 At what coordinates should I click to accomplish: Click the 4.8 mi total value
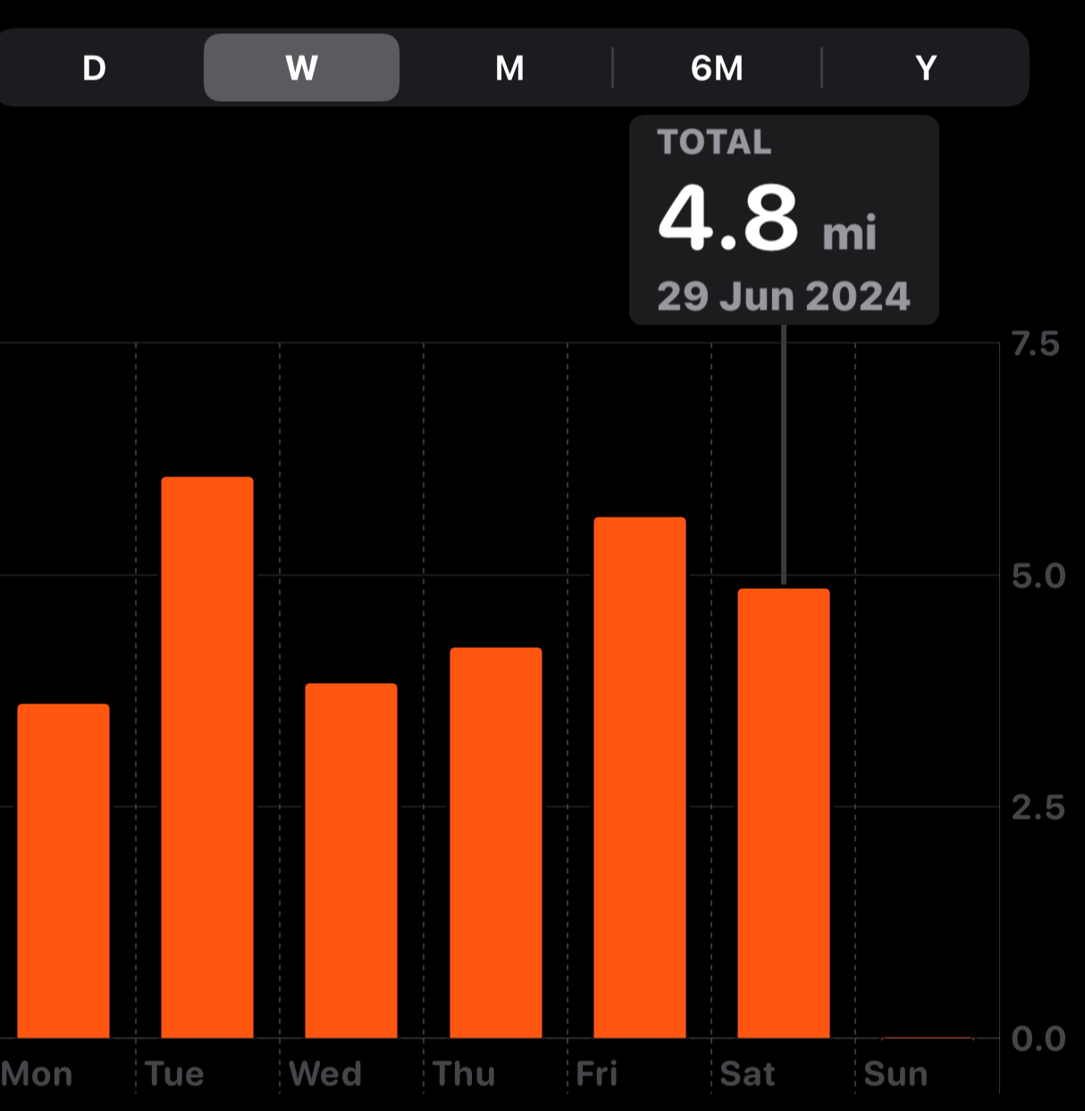(767, 219)
